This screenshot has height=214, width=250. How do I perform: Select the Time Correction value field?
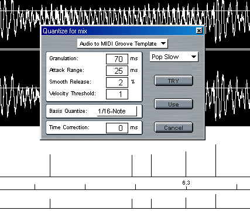tap(117, 128)
